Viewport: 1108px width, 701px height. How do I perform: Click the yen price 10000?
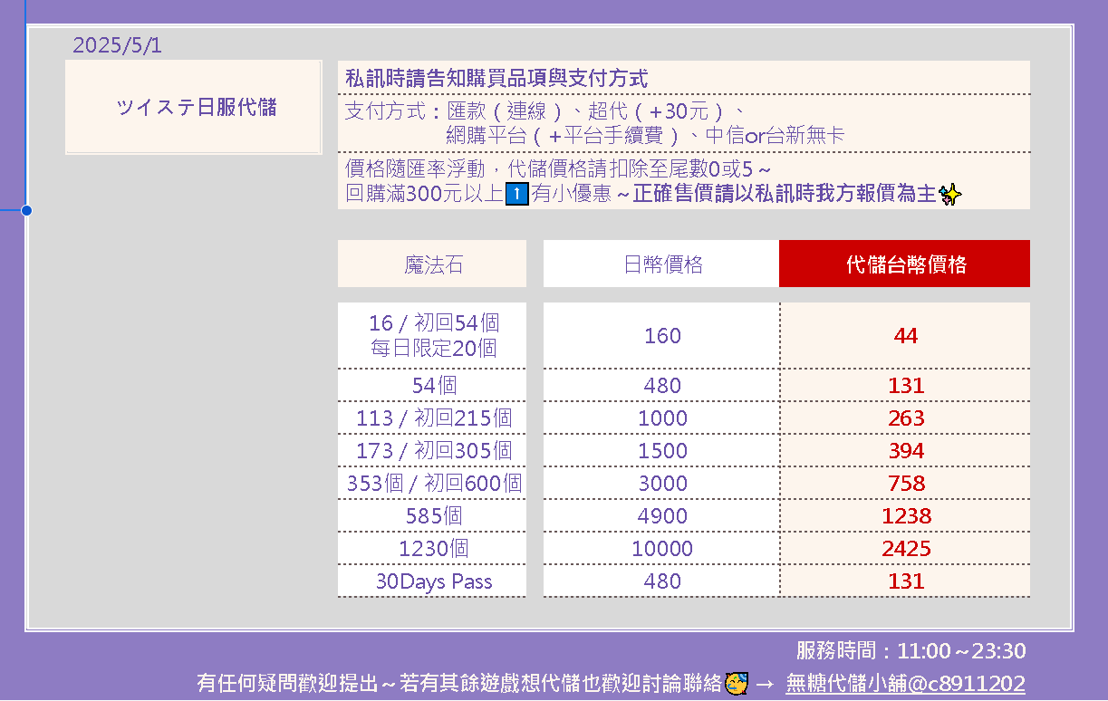(x=661, y=548)
